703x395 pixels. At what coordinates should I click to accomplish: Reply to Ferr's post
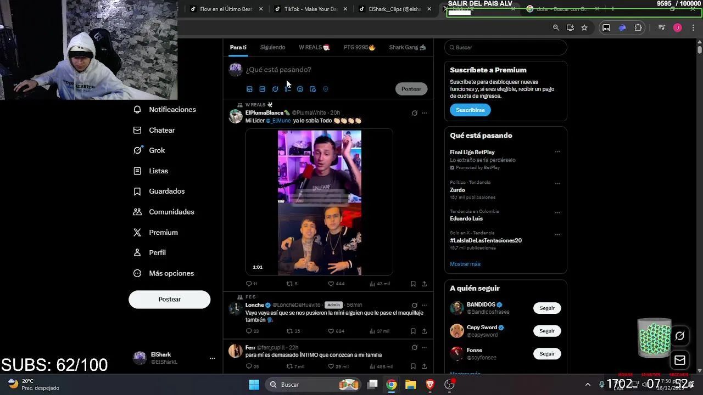252,366
